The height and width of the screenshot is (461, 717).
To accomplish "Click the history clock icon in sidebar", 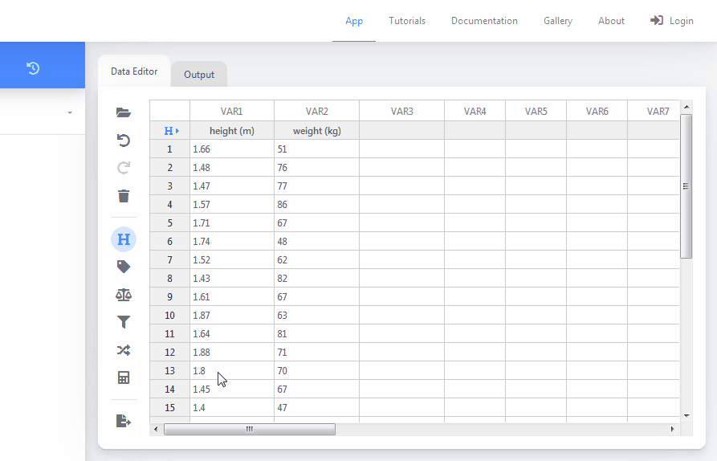I will [x=33, y=67].
